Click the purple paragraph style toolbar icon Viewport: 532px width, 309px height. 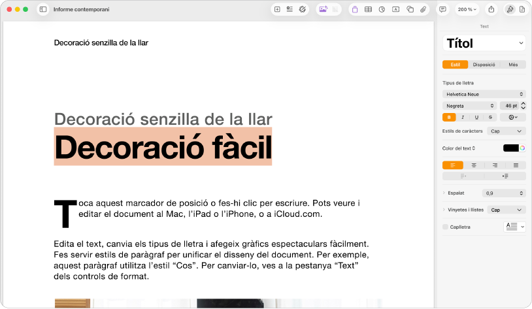coord(355,10)
